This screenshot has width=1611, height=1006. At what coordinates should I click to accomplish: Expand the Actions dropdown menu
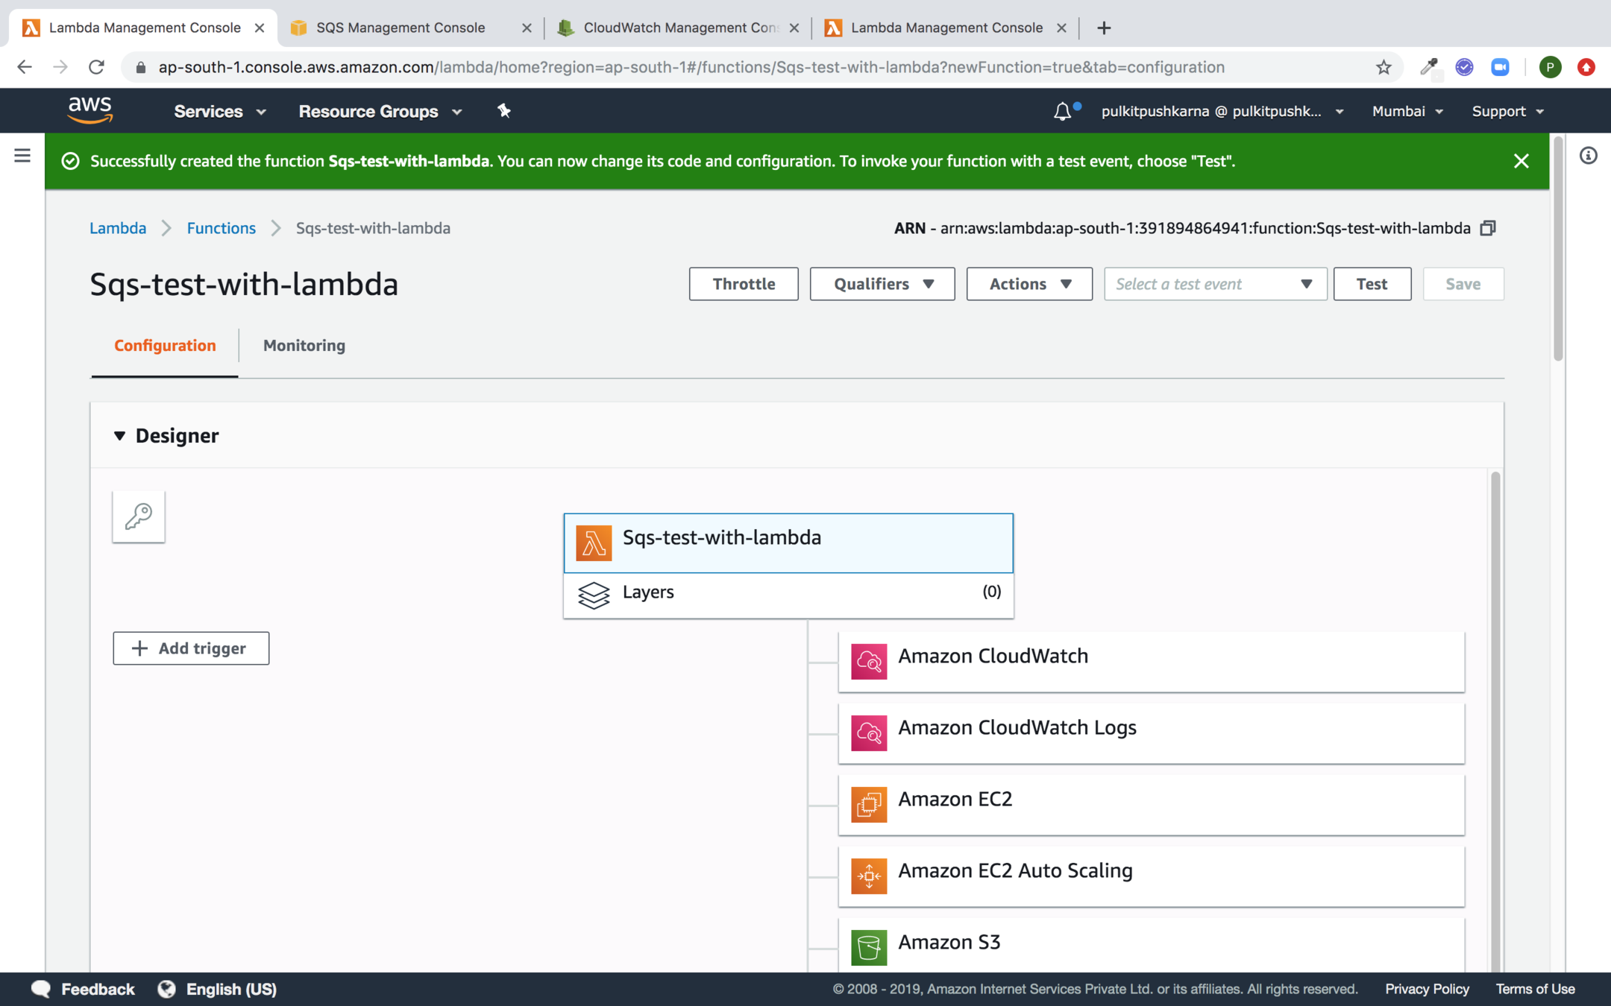coord(1029,284)
